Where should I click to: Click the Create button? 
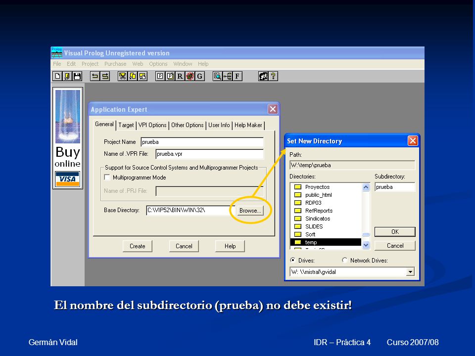(137, 246)
